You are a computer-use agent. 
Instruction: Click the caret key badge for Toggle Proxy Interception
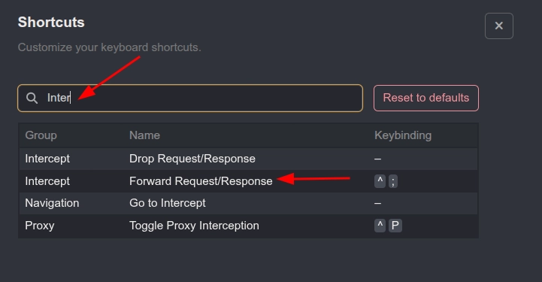coord(380,226)
